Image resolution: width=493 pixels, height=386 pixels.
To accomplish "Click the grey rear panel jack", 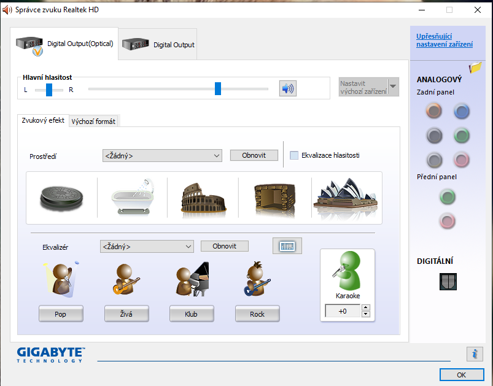I will (434, 160).
